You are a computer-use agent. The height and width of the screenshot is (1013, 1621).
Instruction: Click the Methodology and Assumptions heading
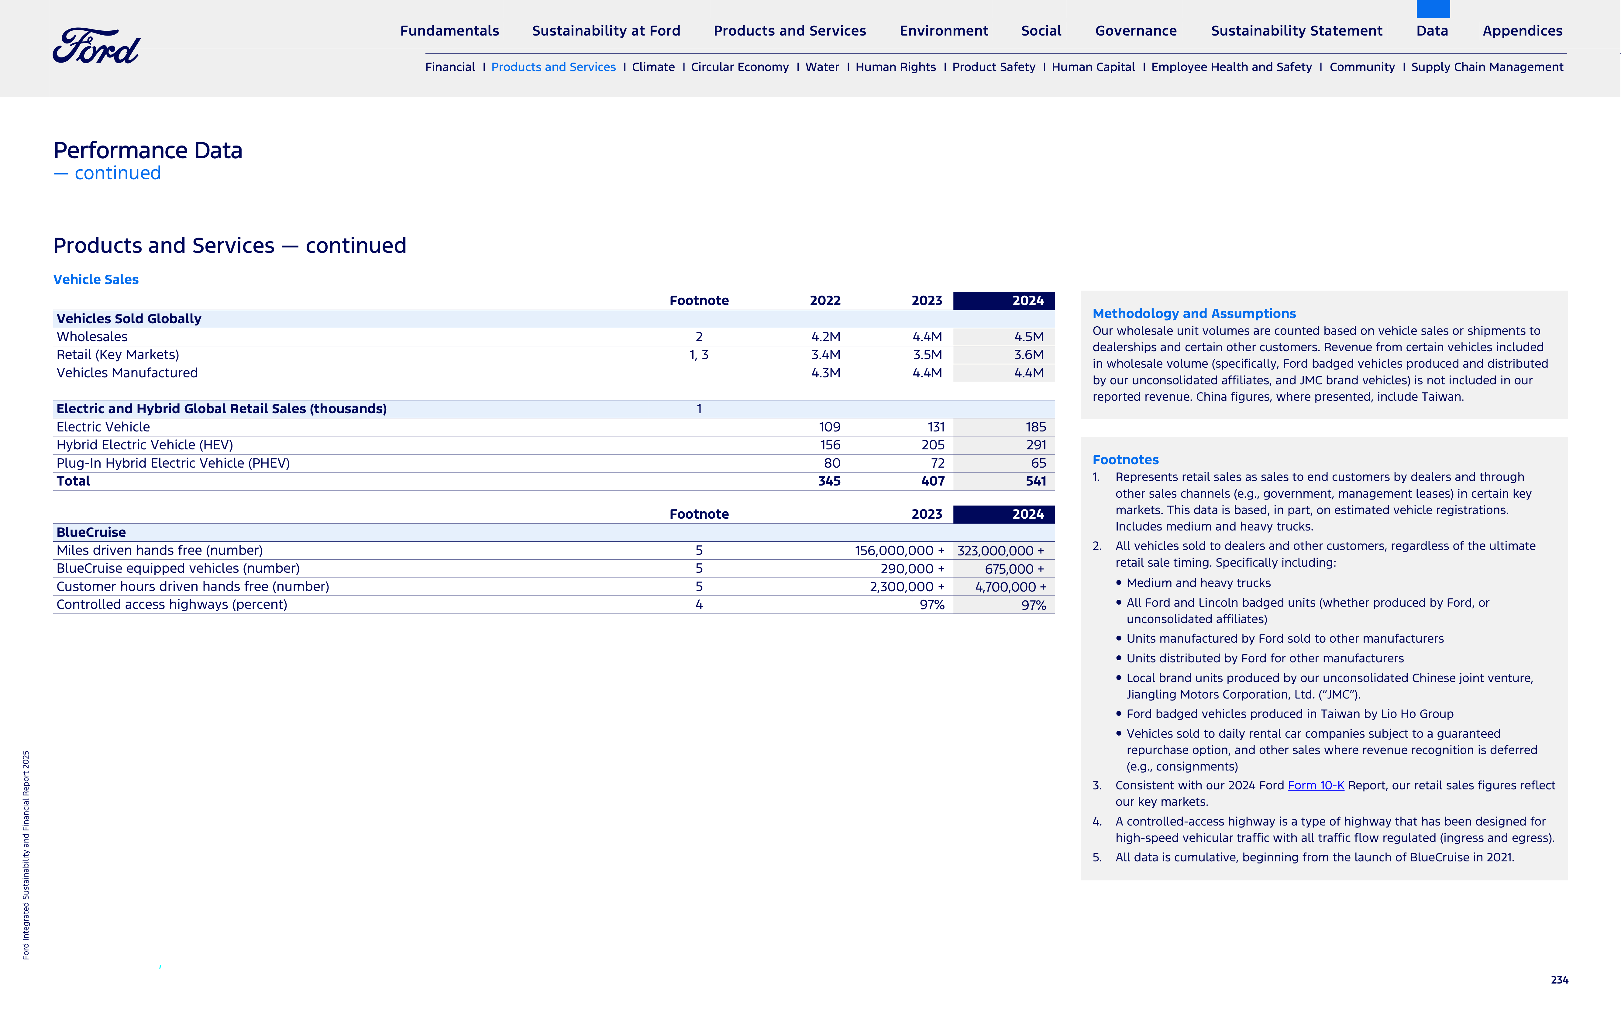coord(1193,314)
